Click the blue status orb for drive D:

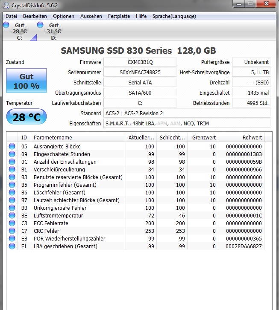tap(40, 25)
